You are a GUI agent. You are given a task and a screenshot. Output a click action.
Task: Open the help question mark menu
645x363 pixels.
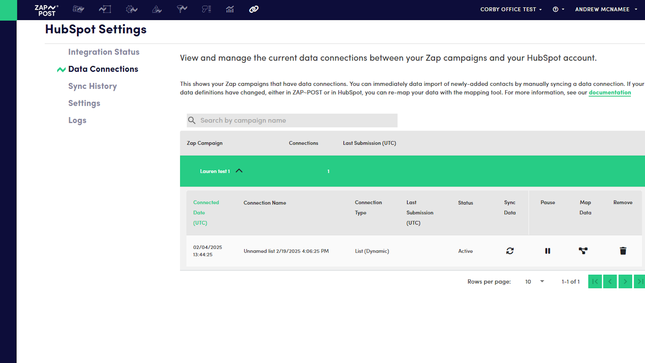558,9
